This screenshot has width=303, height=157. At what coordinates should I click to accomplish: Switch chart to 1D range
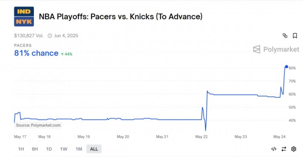click(49, 149)
